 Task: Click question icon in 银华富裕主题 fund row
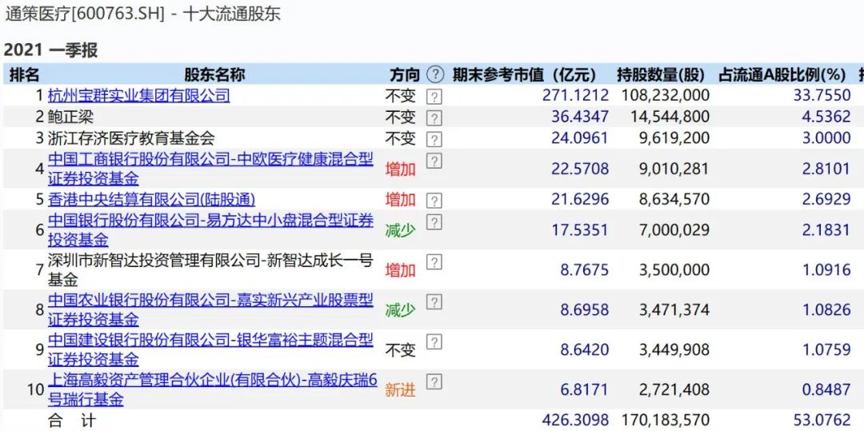pyautogui.click(x=434, y=341)
